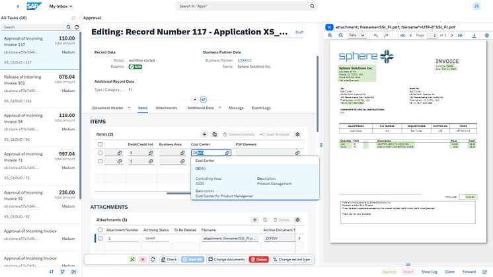Select the first item row checkbox
The height and width of the screenshot is (277, 493).
100,153
